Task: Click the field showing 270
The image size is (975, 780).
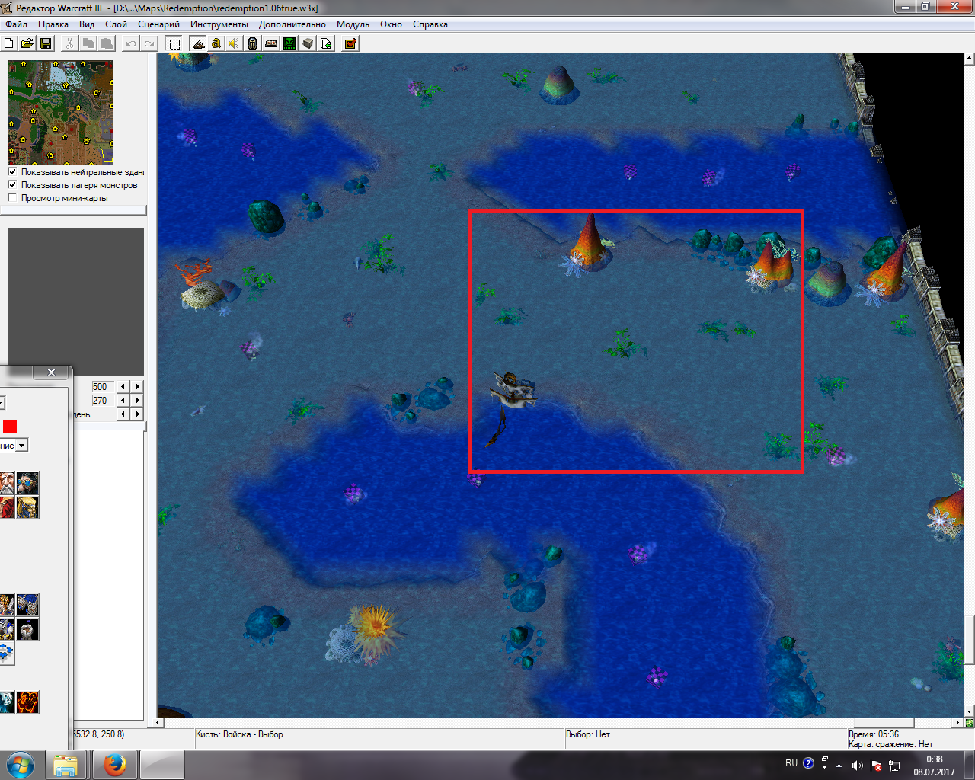Action: (102, 400)
